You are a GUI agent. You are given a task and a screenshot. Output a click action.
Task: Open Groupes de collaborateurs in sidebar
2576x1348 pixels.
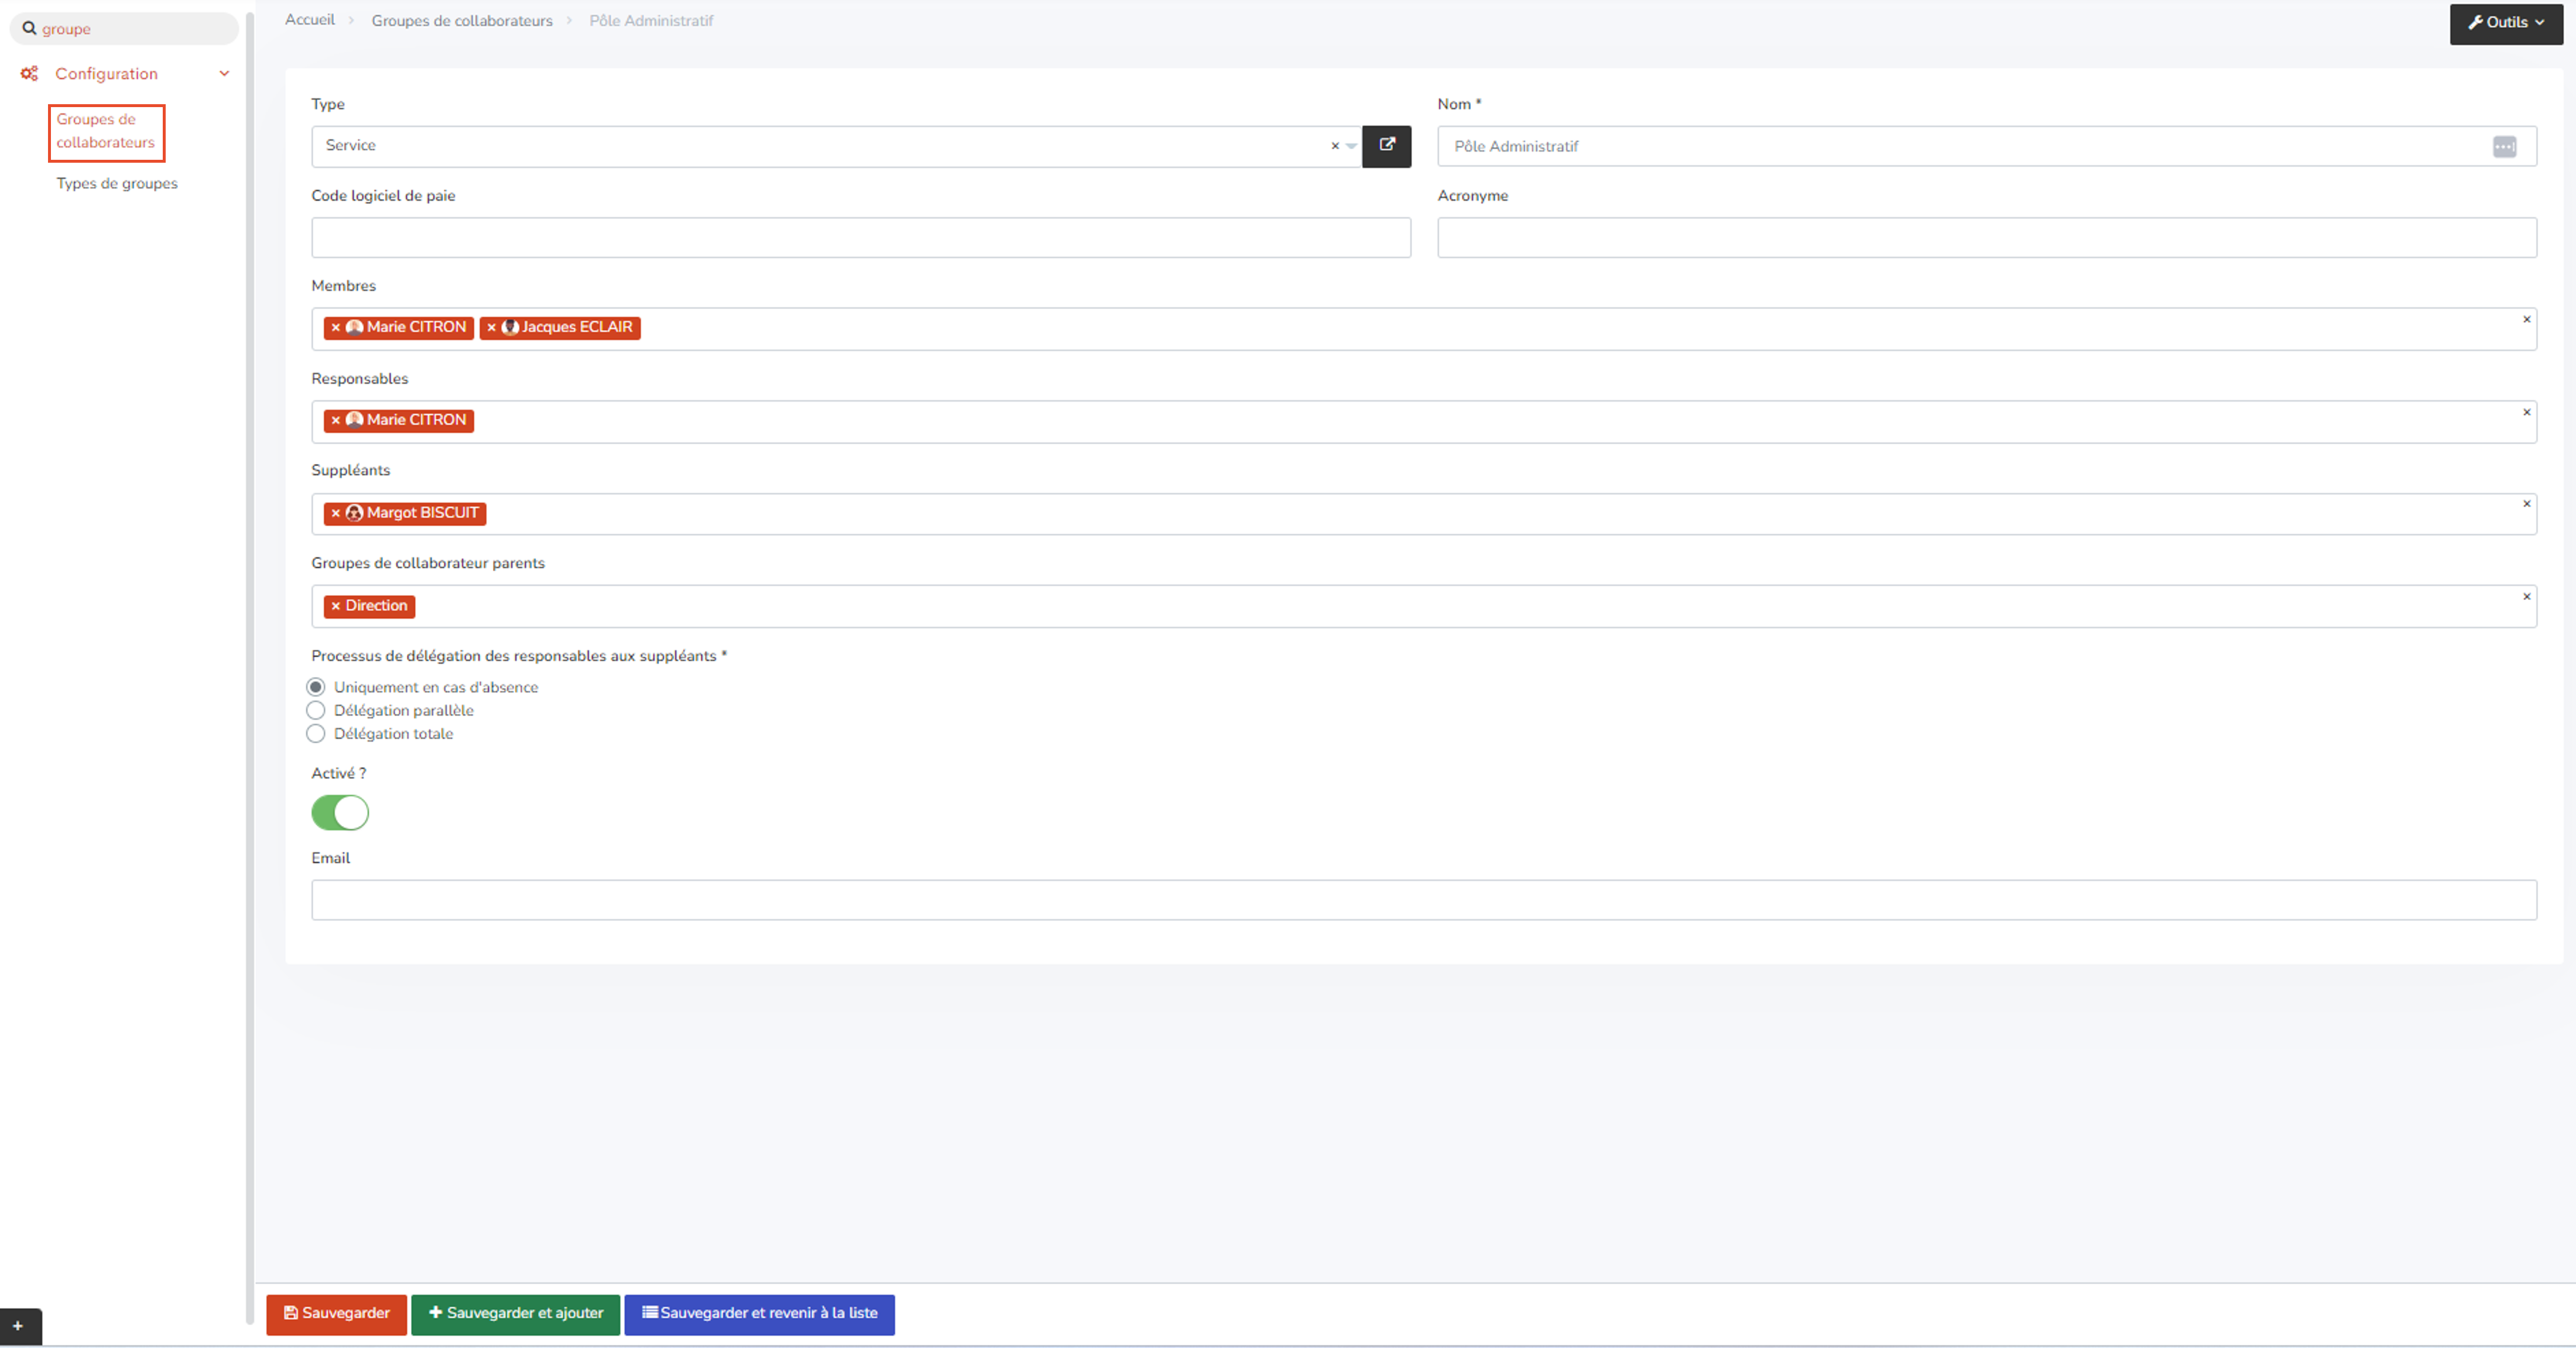(106, 131)
